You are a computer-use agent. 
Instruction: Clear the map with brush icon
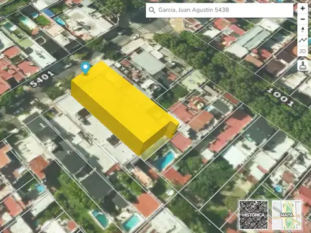[x=303, y=65]
